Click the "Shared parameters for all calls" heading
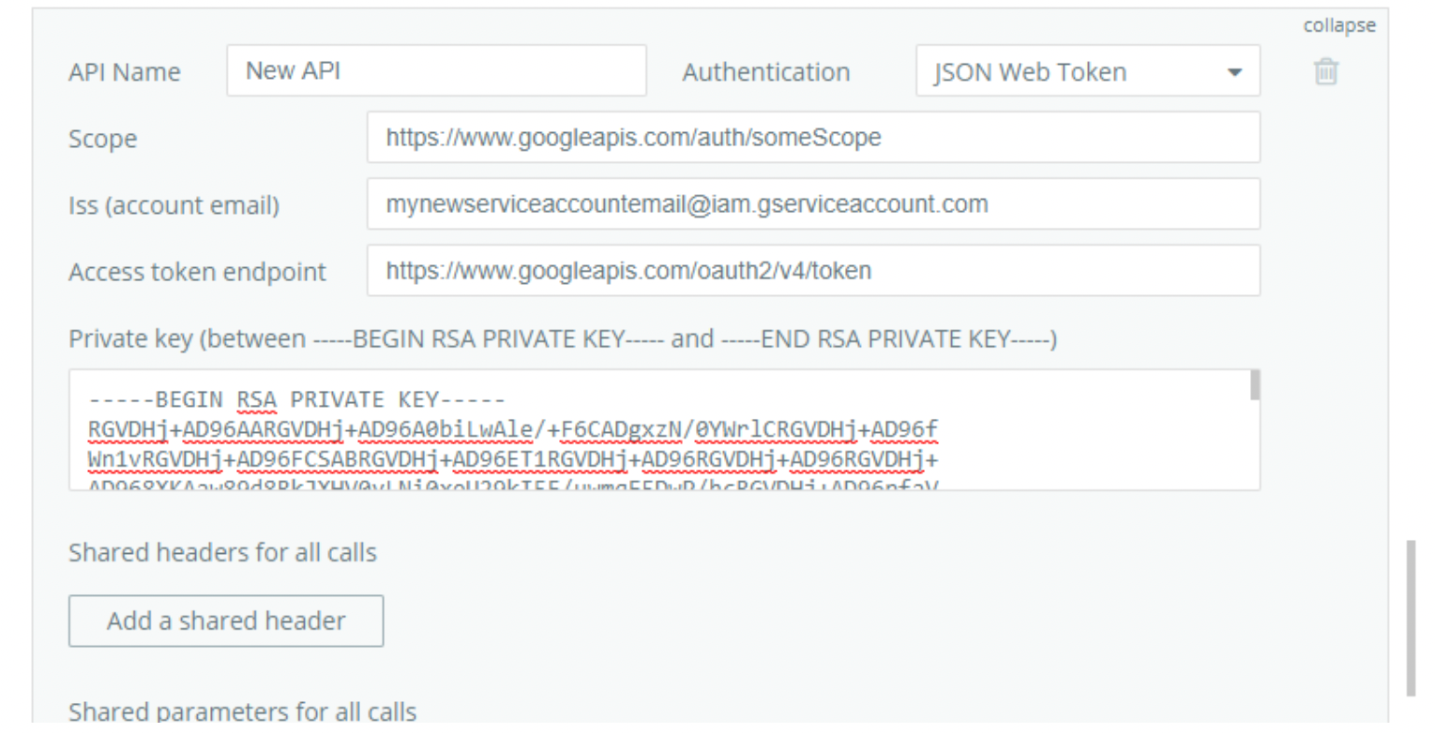The width and height of the screenshot is (1435, 733). 242,711
